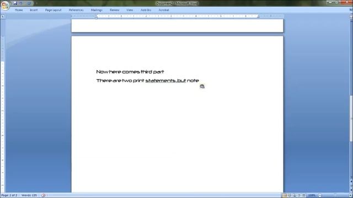The image size is (353, 198).
Task: Open the View ribbon tab
Action: pos(130,10)
